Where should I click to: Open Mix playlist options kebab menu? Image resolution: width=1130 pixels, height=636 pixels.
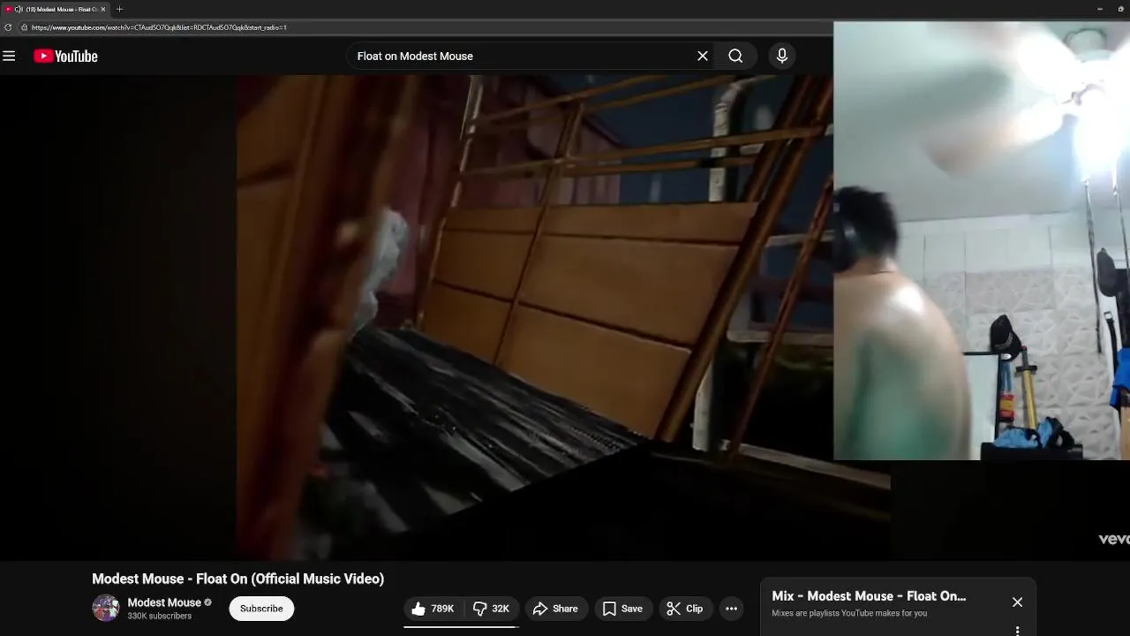click(x=1017, y=631)
